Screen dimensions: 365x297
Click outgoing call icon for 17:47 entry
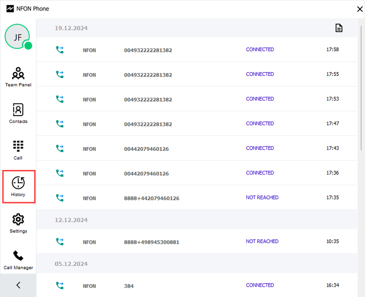pos(60,124)
